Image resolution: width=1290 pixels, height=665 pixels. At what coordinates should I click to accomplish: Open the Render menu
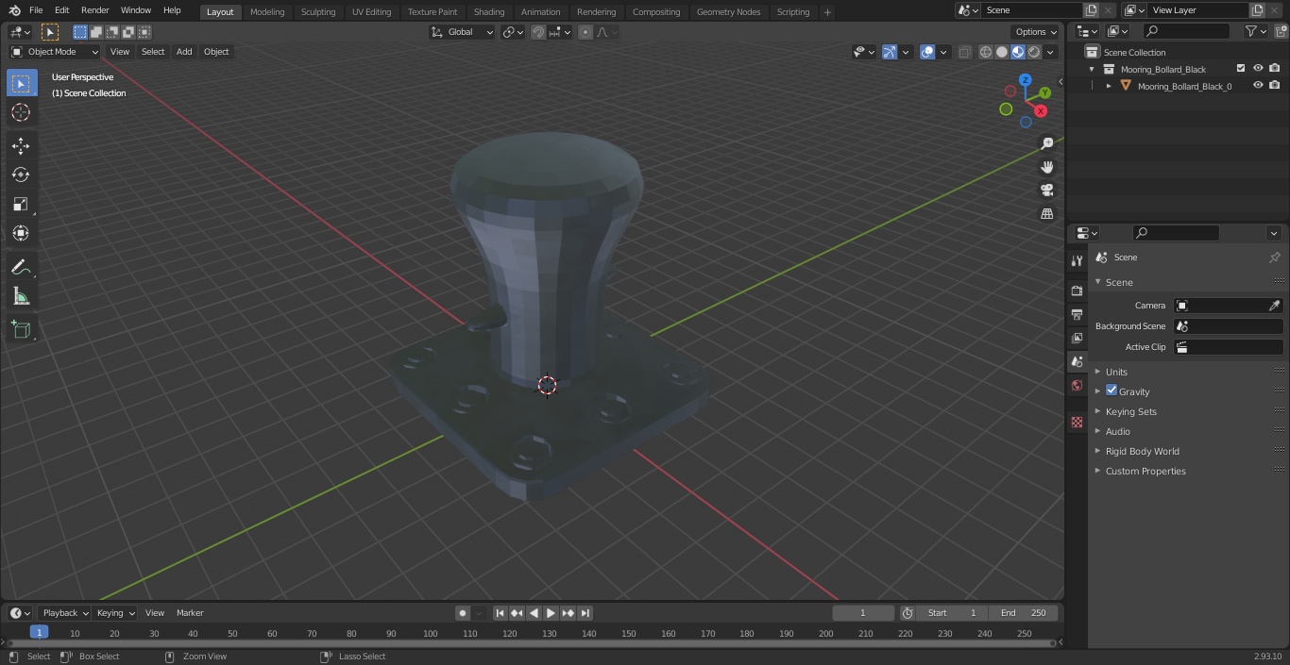point(95,10)
